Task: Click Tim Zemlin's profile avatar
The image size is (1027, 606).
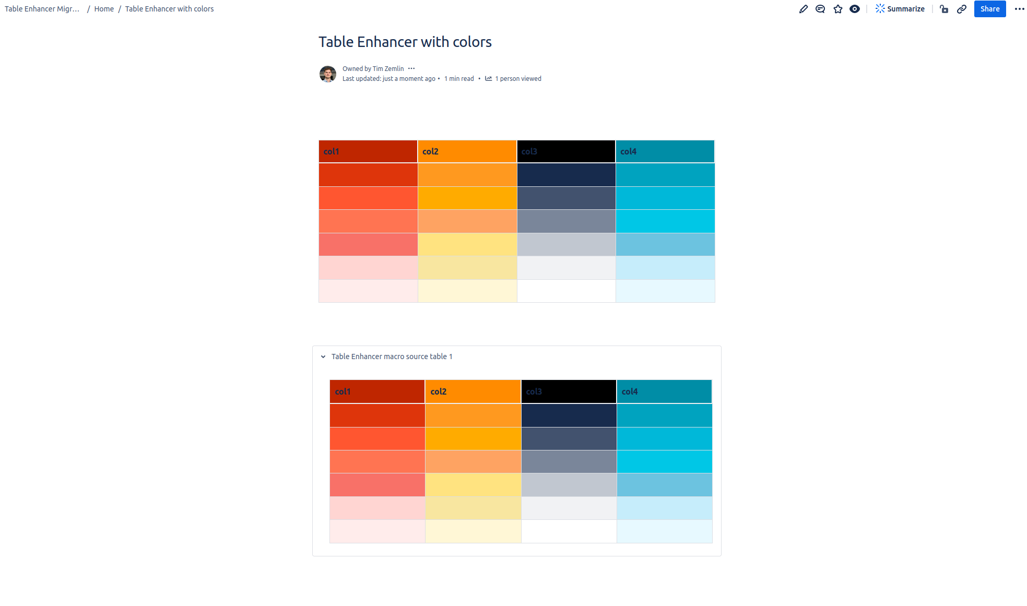Action: pyautogui.click(x=328, y=74)
